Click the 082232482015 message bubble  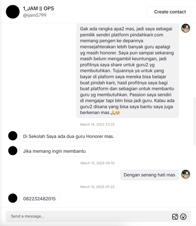point(39,199)
